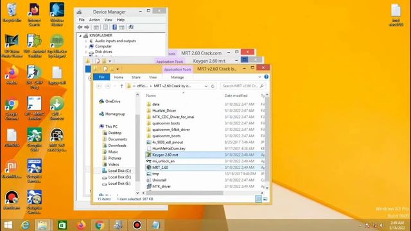Select the MRT_2.60 application file
Image resolution: width=411 pixels, height=231 pixels.
[x=205, y=167]
